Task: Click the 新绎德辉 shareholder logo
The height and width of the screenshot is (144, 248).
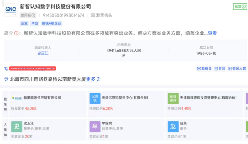Action: pos(173,98)
